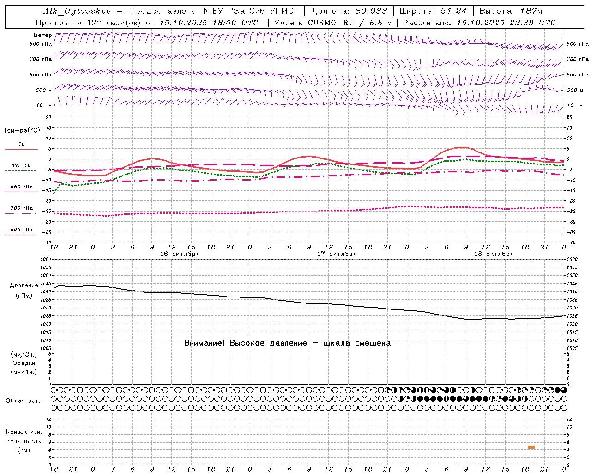Click the station name Alk_Uglovskoe
This screenshot has height=473, width=591.
[x=77, y=11]
